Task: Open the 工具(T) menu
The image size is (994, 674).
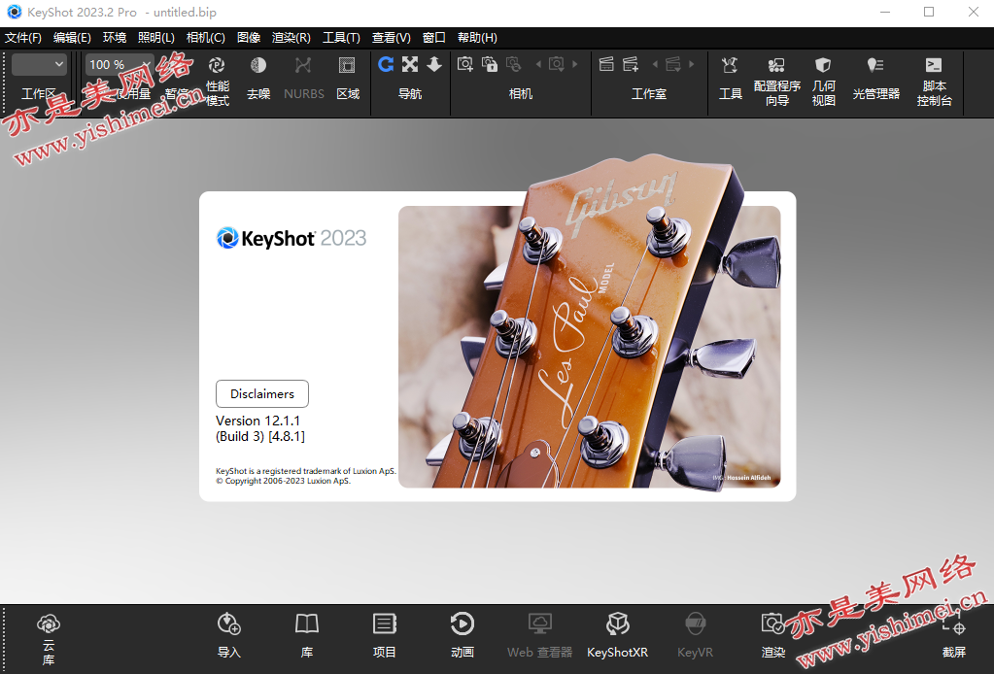Action: click(x=341, y=37)
